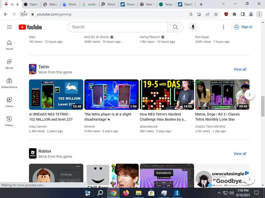Image resolution: width=265 pixels, height=198 pixels.
Task: Play tetris player slight disadvantage thumbnail
Action: (111, 95)
